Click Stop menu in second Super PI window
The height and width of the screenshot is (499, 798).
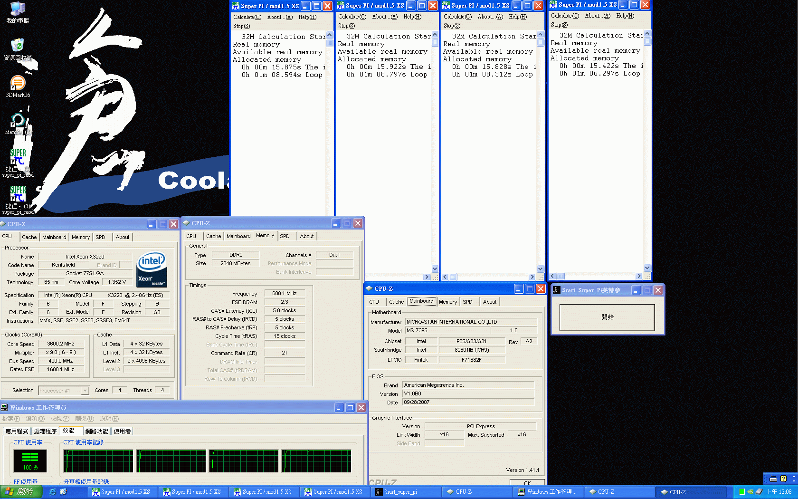coord(346,26)
